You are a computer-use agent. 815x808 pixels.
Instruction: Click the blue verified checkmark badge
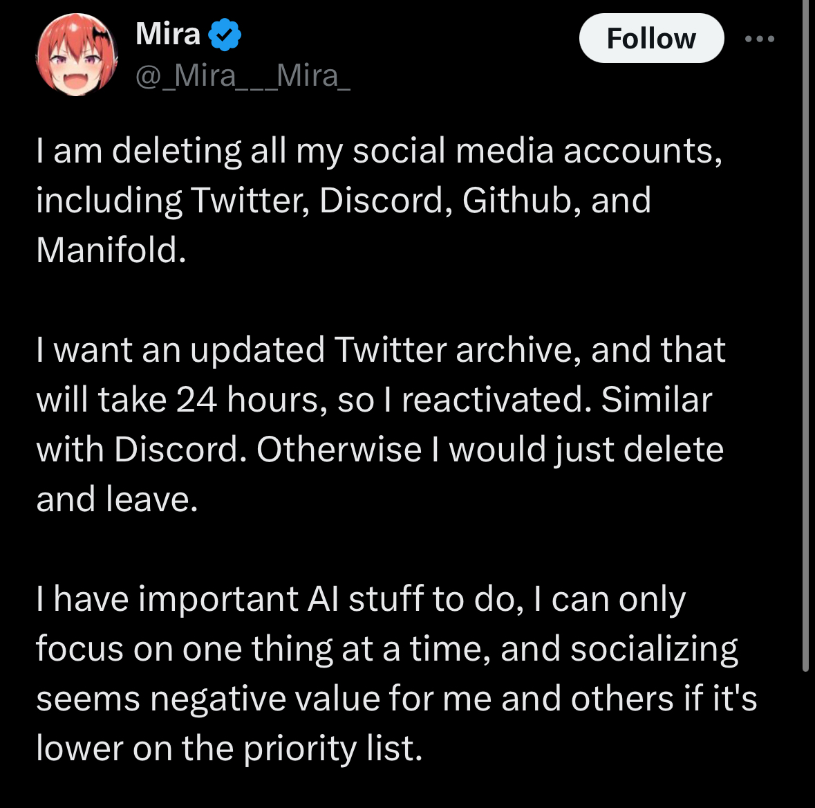click(x=225, y=35)
